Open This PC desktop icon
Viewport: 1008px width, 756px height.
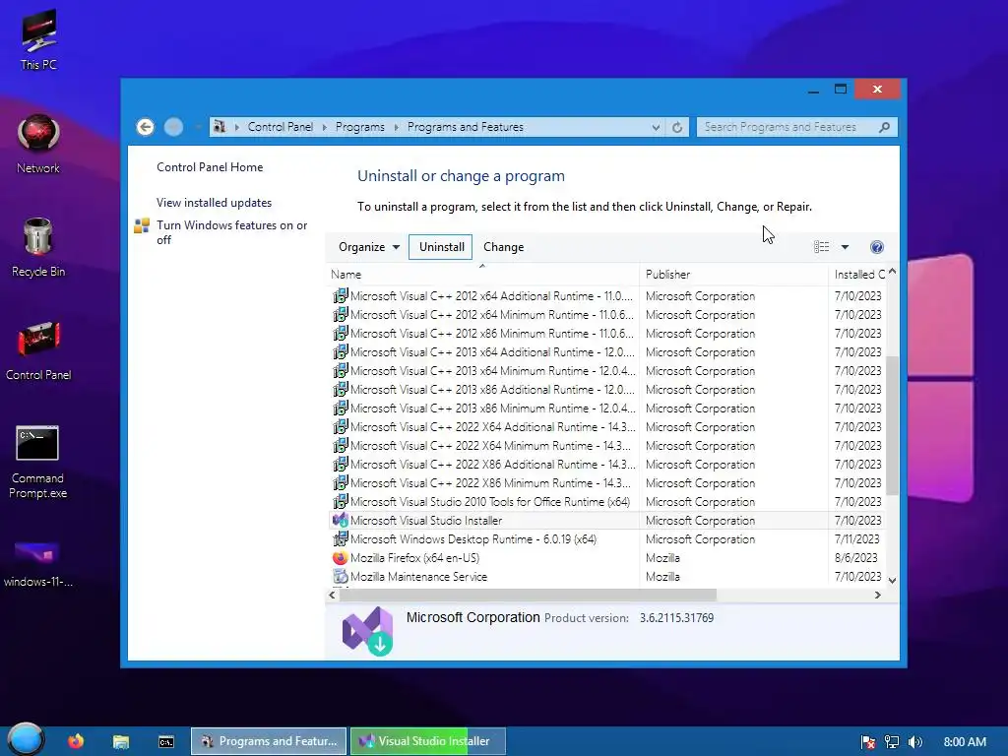(x=38, y=39)
